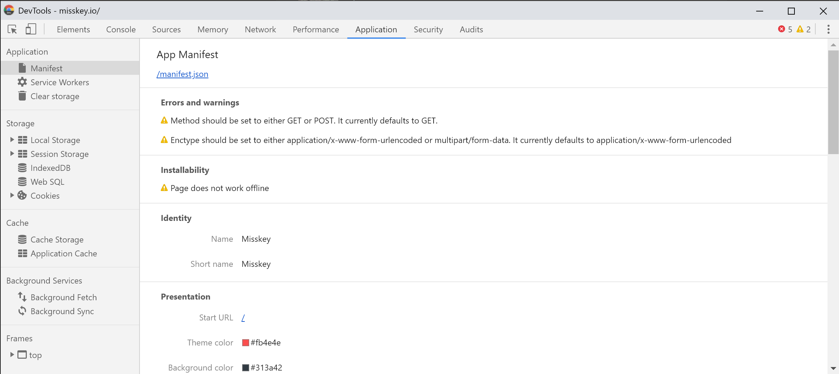Open the Security tab
839x374 pixels.
(x=428, y=30)
